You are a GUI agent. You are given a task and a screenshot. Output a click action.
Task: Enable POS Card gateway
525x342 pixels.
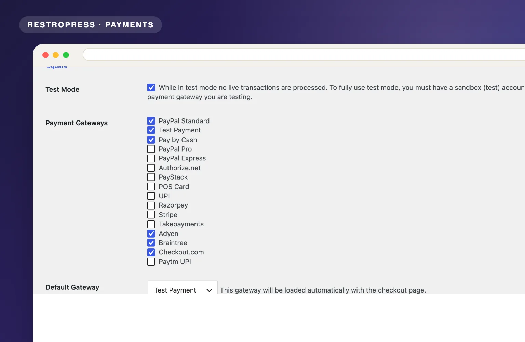[x=151, y=186]
